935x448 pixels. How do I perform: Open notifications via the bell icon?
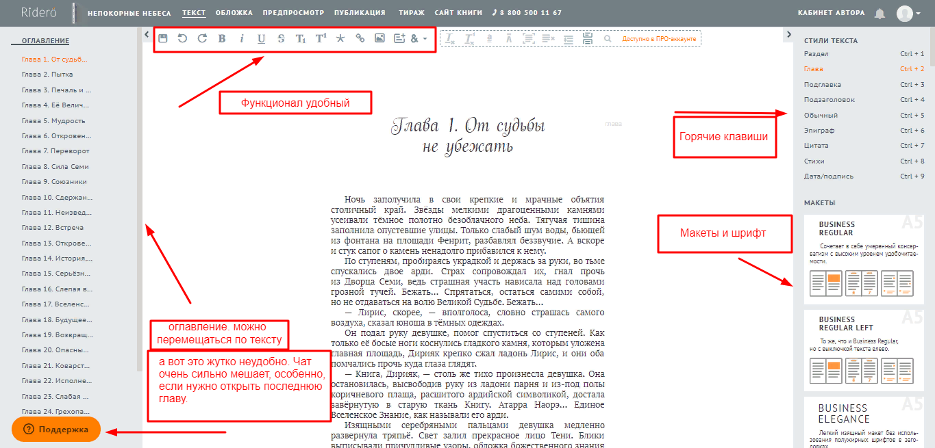(x=880, y=13)
